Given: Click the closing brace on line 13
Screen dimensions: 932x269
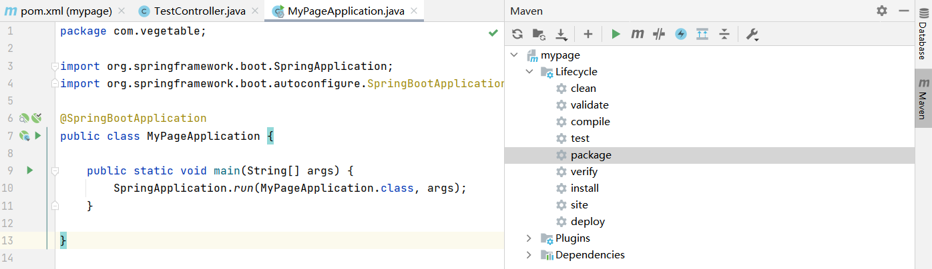Looking at the screenshot, I should [x=63, y=240].
